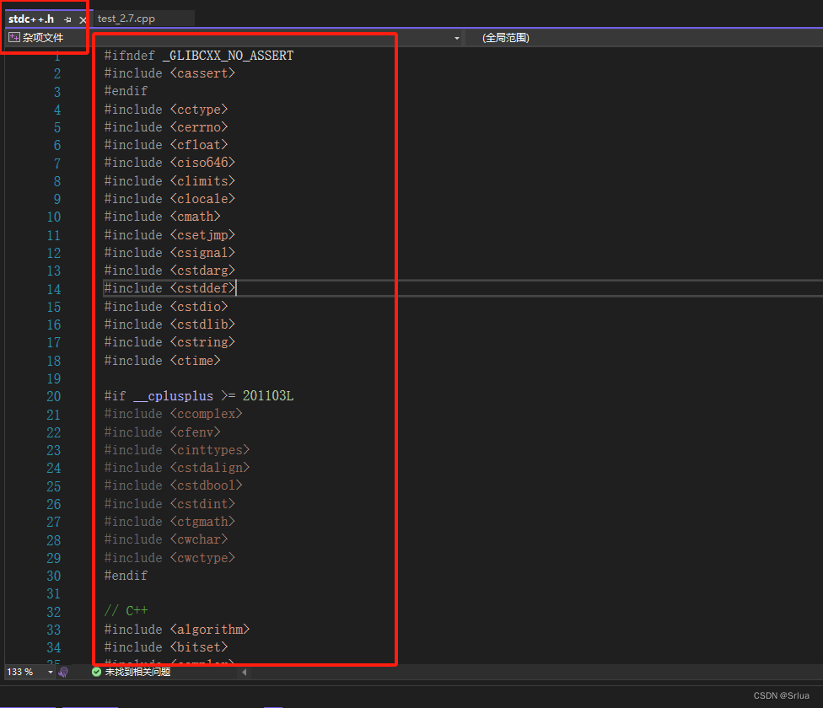Open the 133 % zoom dropdown arrow

coord(51,672)
